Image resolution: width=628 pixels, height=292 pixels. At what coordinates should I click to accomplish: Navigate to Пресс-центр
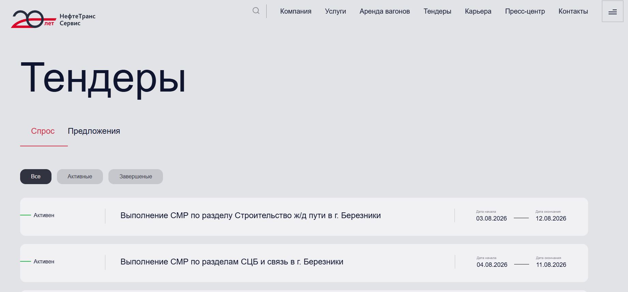tap(525, 11)
